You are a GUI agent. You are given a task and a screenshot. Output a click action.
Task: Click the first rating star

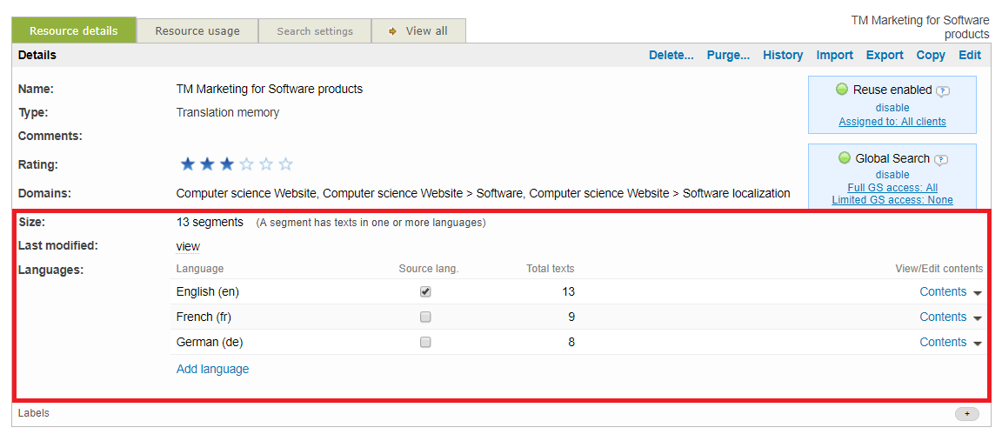pyautogui.click(x=187, y=164)
